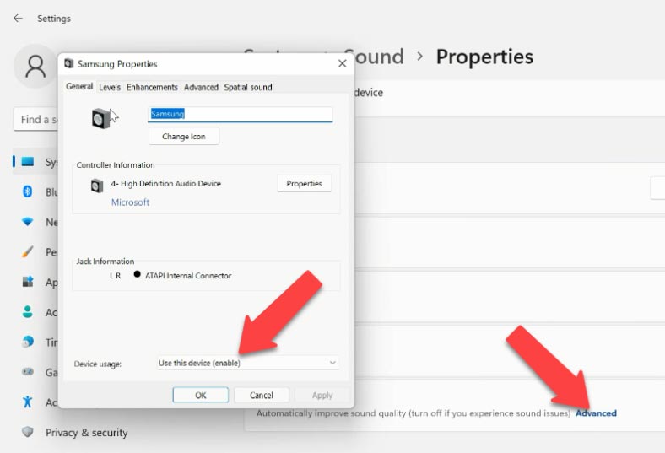Open the Accounts person icon
This screenshot has width=665, height=453.
[x=28, y=312]
